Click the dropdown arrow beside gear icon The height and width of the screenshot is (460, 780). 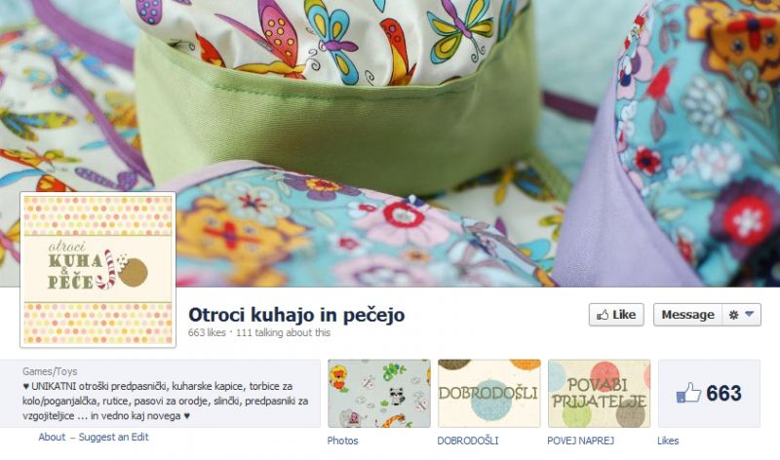click(x=750, y=314)
